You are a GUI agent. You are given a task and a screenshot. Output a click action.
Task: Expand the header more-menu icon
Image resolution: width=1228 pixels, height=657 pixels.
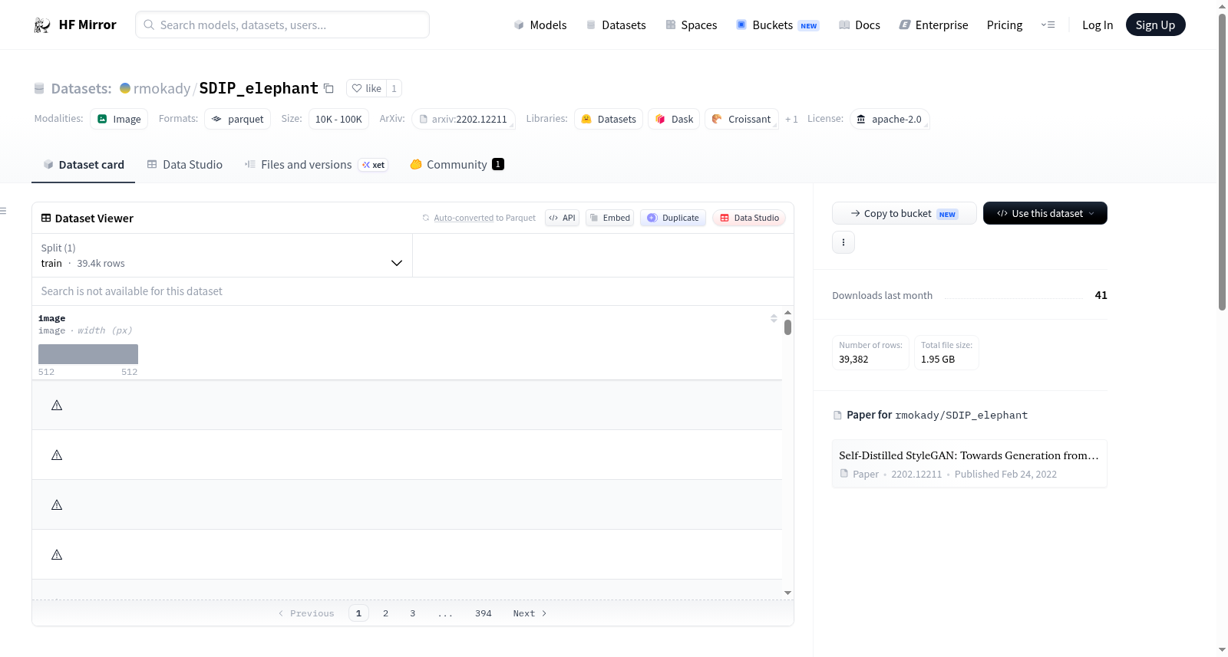(1048, 25)
